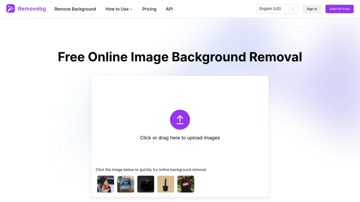Open the API page
This screenshot has width=360, height=202.
tap(169, 9)
